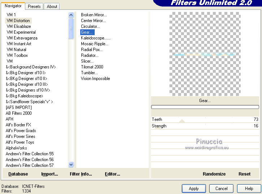Select the VM Toolbox category
Screen dimensions: 262x194
[x=17, y=55]
